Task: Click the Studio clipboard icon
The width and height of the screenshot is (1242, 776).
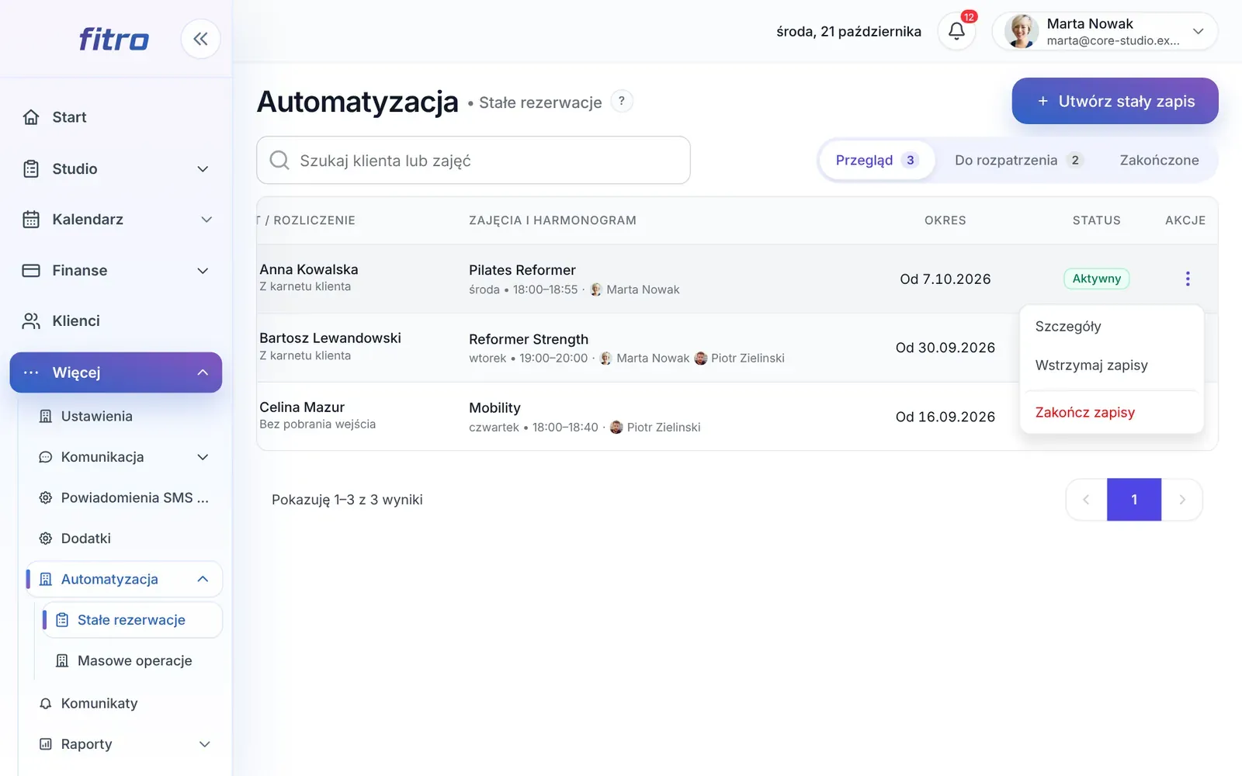Action: pyautogui.click(x=31, y=169)
